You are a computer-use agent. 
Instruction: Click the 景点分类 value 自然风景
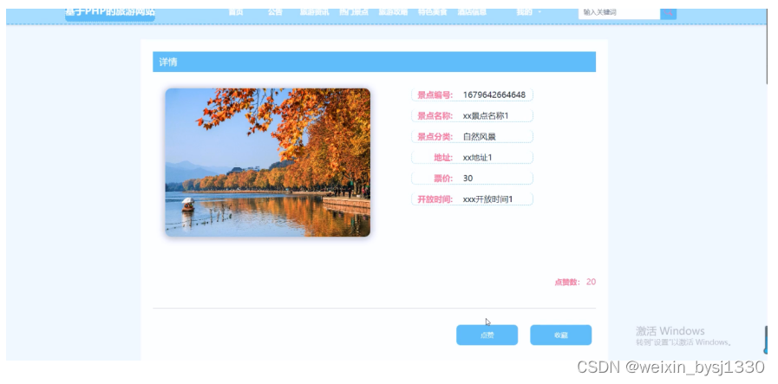tap(480, 136)
